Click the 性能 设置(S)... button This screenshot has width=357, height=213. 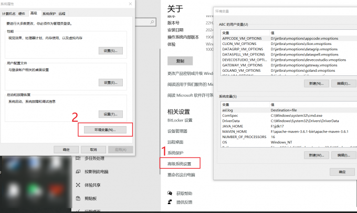pyautogui.click(x=111, y=51)
